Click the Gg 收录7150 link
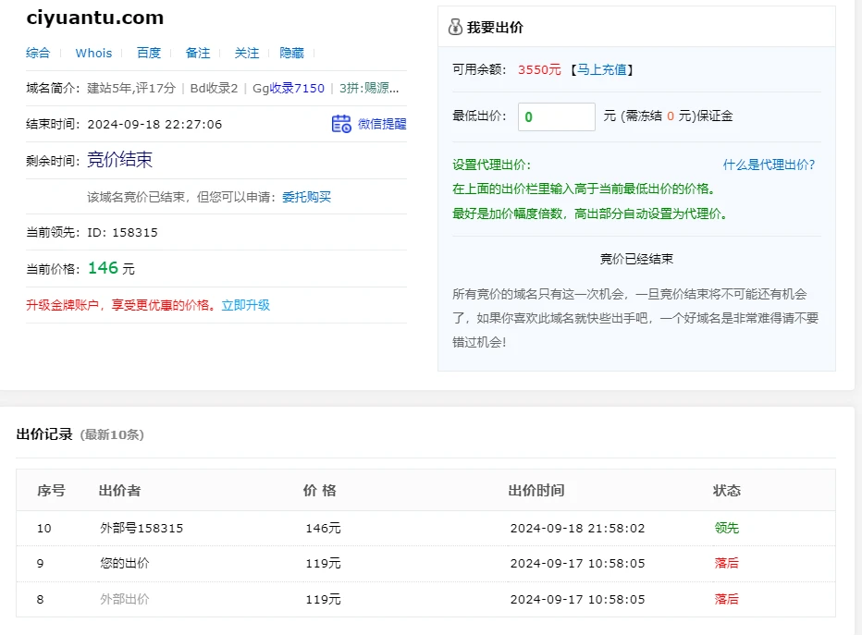The width and height of the screenshot is (862, 635). point(297,89)
